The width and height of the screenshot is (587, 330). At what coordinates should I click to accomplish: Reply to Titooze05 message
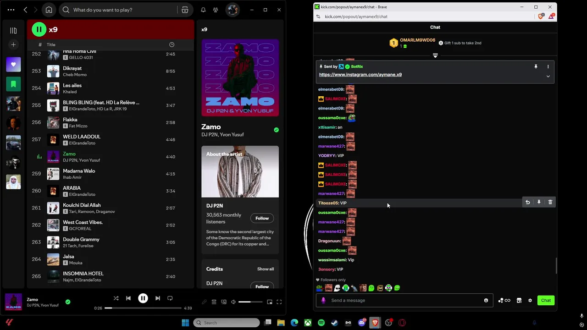point(528,202)
